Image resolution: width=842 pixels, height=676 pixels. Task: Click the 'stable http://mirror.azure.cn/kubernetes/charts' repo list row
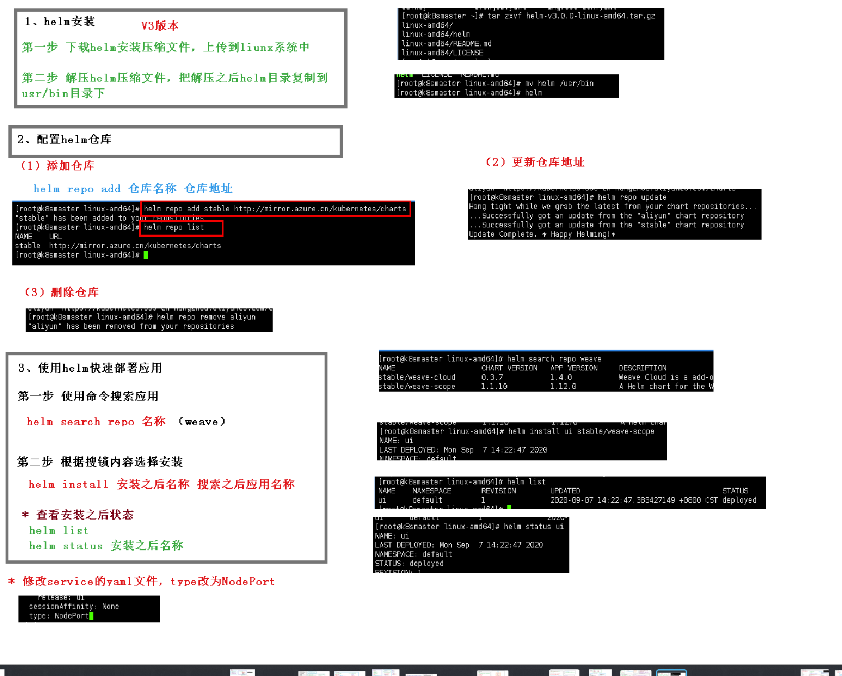click(x=118, y=246)
